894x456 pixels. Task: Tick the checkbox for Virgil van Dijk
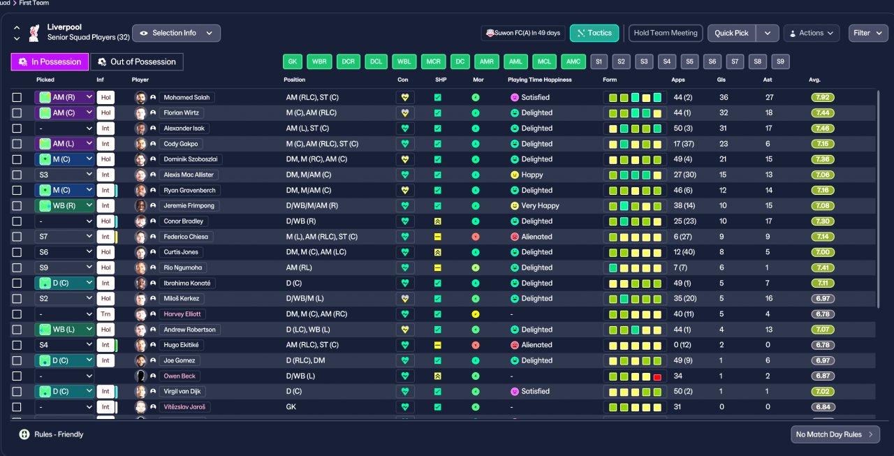(17, 392)
